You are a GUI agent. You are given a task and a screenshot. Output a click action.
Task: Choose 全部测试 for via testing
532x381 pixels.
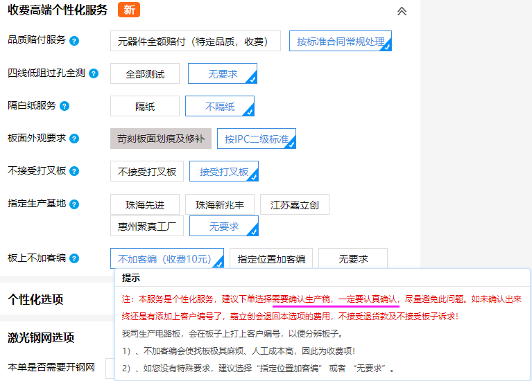145,73
